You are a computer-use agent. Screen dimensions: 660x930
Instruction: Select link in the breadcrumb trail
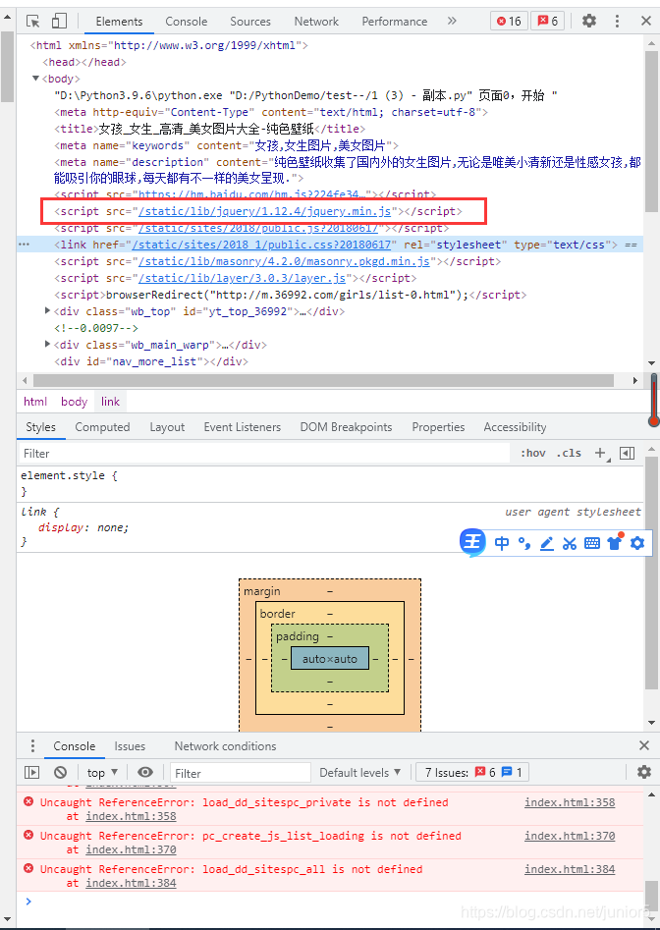tap(110, 402)
